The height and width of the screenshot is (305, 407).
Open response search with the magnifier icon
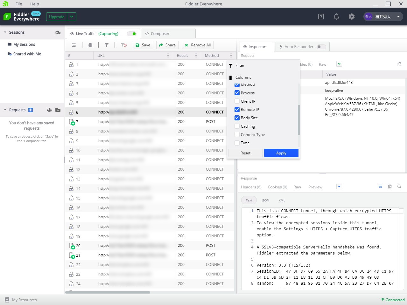(x=399, y=186)
